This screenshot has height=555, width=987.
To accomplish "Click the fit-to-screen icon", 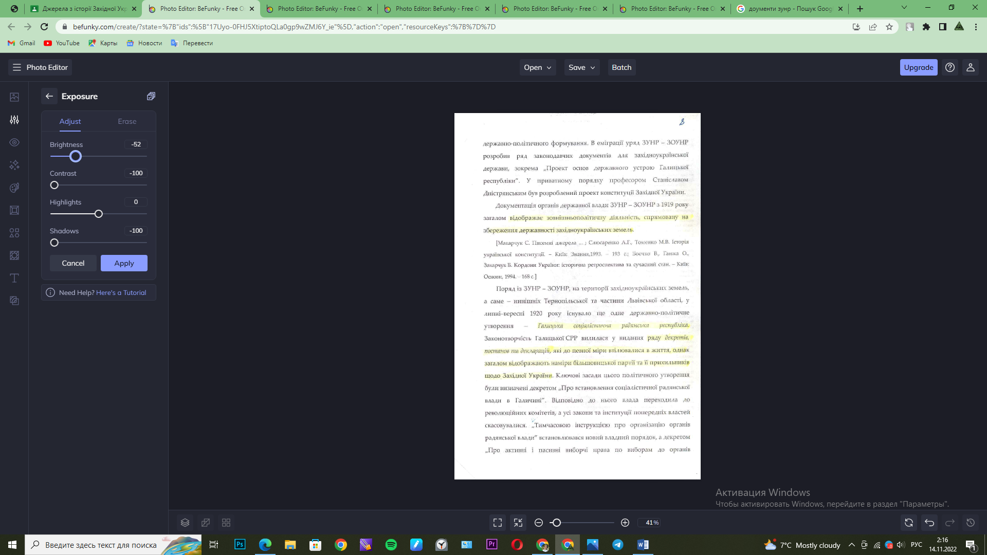I will 498,523.
